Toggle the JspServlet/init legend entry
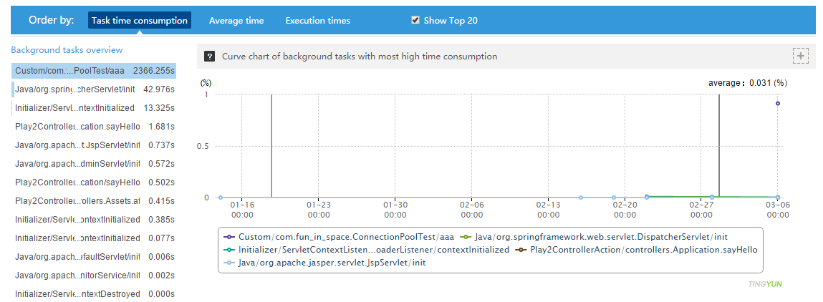 (x=330, y=263)
